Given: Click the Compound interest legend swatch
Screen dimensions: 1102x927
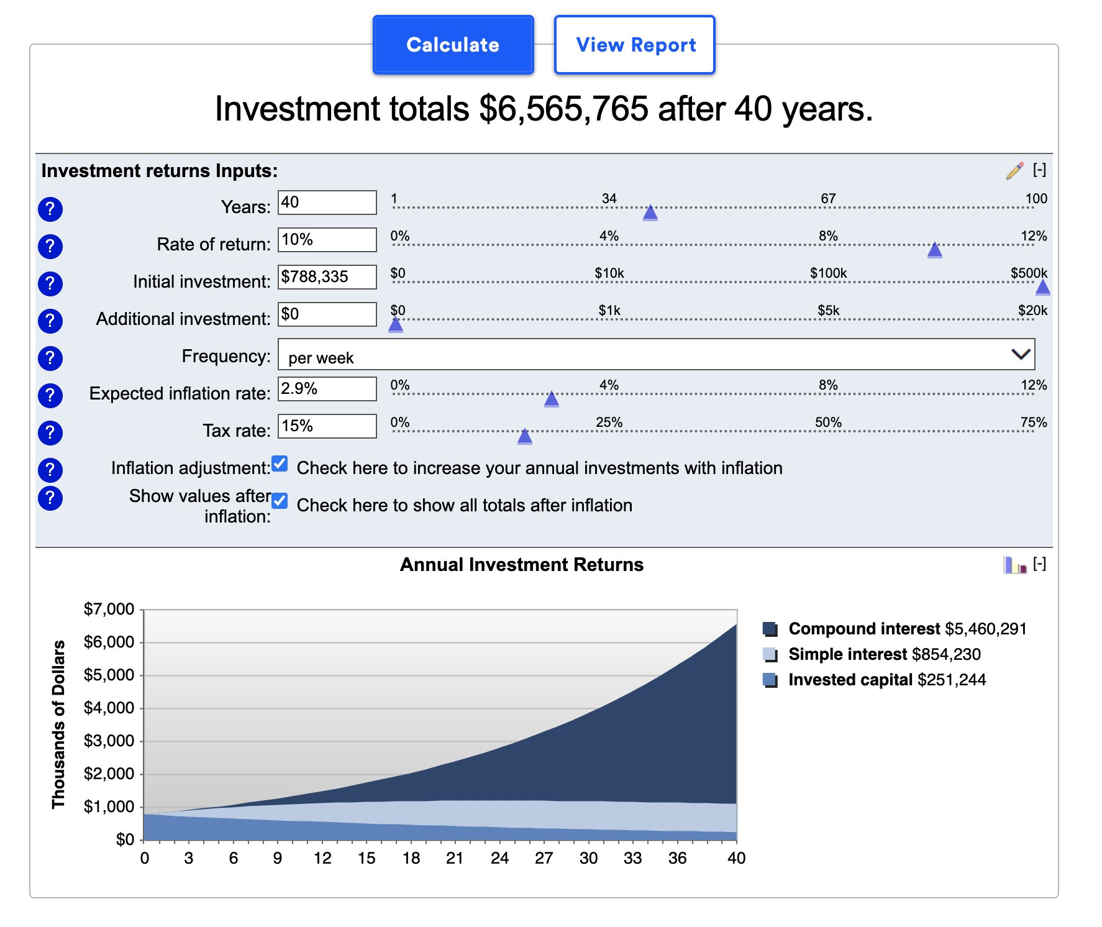Looking at the screenshot, I should click(x=770, y=629).
